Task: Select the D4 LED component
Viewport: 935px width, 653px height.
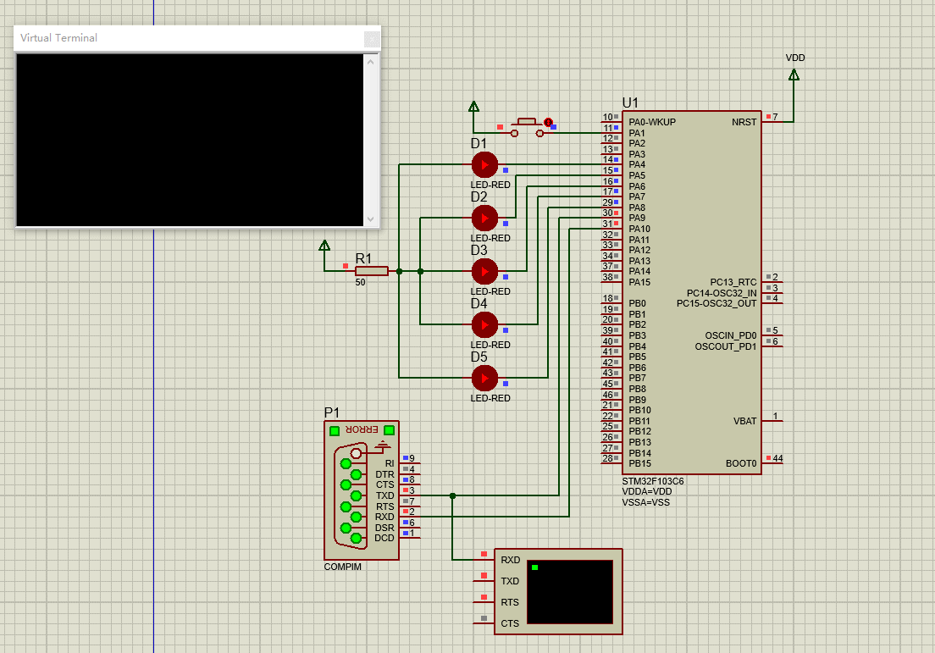Action: tap(484, 324)
